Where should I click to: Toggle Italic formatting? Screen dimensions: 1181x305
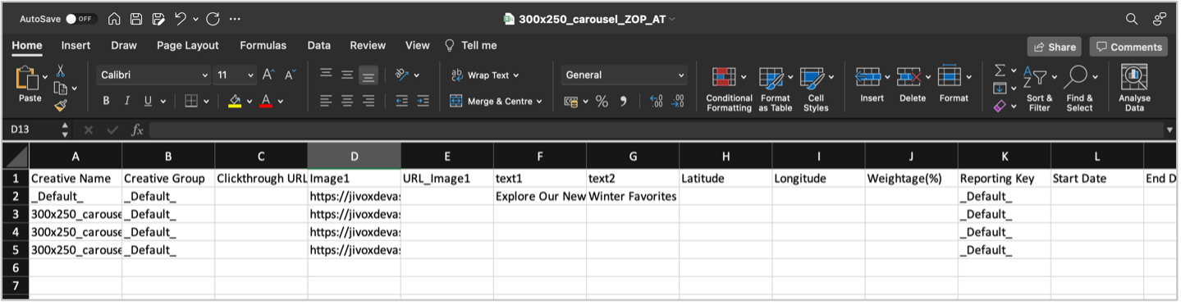coord(126,102)
